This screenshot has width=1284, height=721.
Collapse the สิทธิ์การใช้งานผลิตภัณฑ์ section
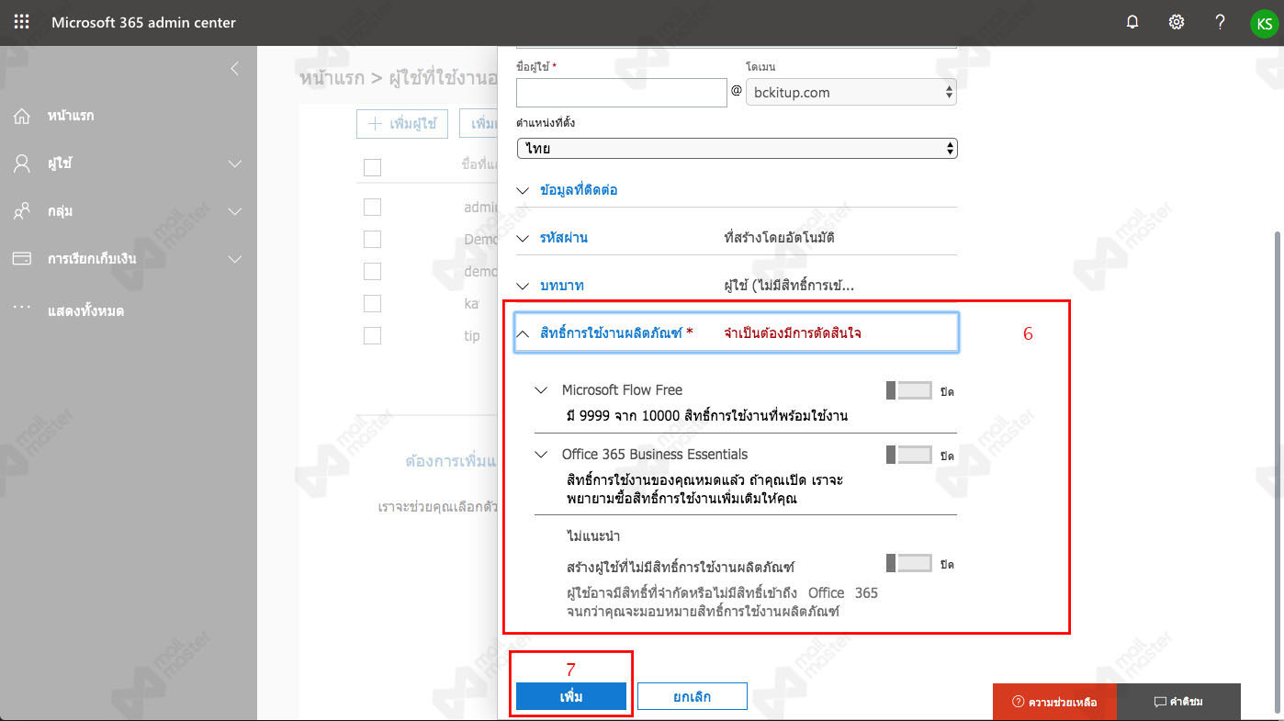click(x=737, y=332)
